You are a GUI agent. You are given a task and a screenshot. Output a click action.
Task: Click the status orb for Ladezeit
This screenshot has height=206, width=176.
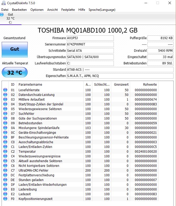click(x=5, y=194)
